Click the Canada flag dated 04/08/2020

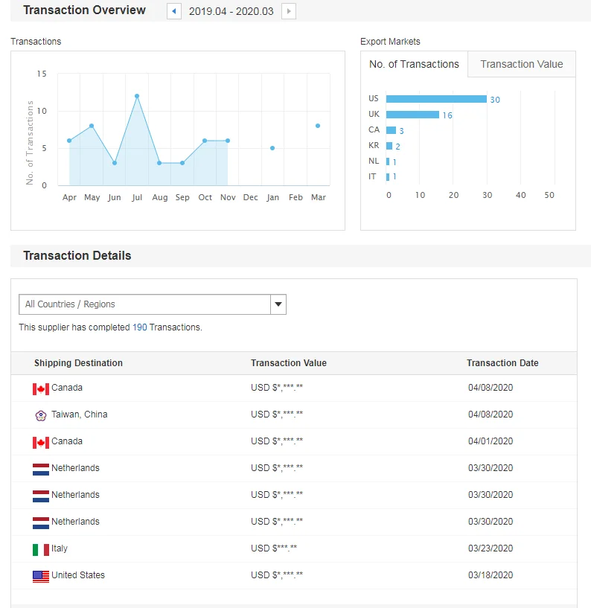pos(41,388)
